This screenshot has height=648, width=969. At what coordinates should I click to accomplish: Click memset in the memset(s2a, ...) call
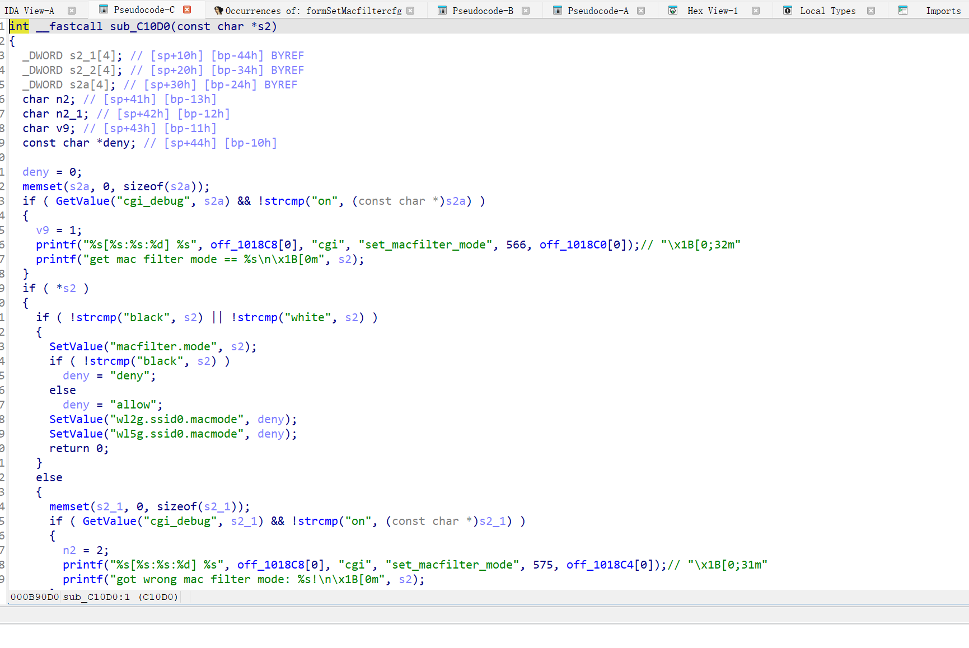(x=43, y=186)
